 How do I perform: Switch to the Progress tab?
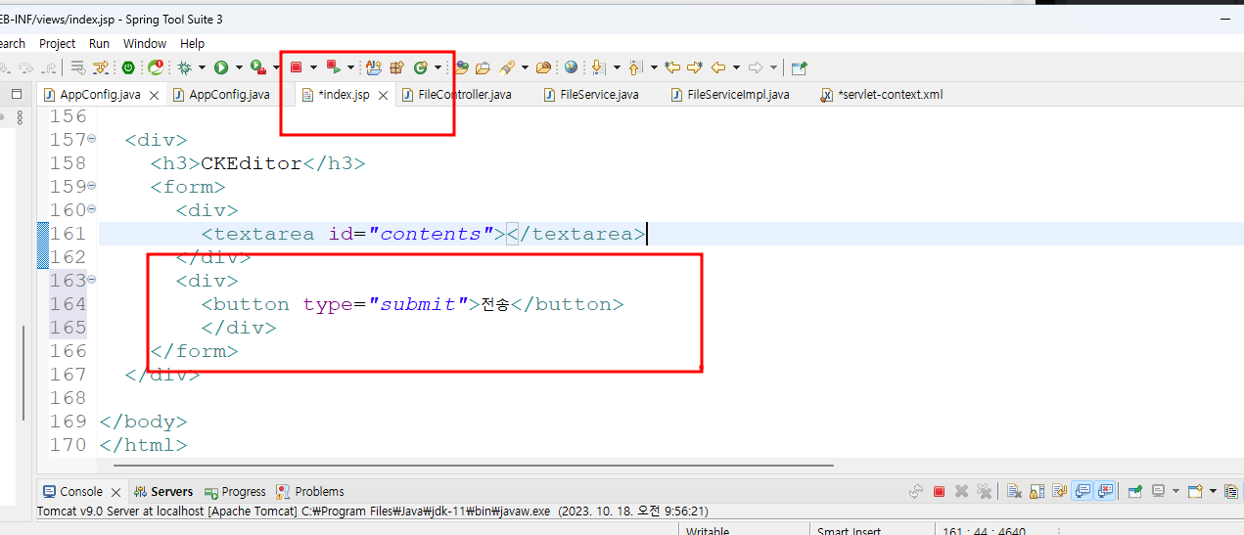pyautogui.click(x=235, y=491)
